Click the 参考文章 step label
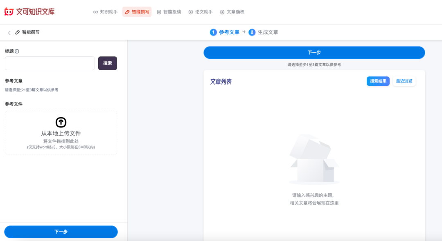Image resolution: width=442 pixels, height=241 pixels. tap(229, 32)
